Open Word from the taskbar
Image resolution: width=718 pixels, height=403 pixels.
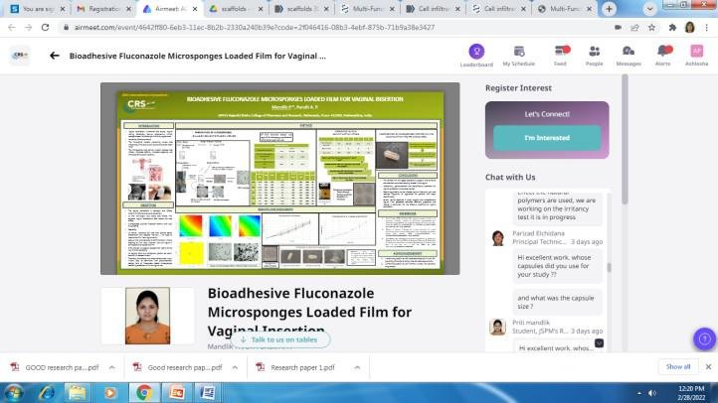pyautogui.click(x=207, y=392)
